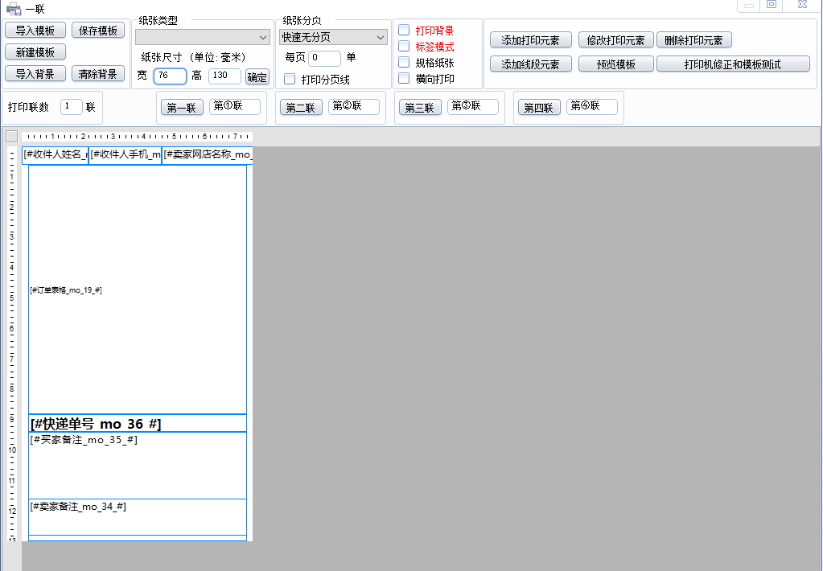Click the 导入模板 button
The image size is (823, 571).
(x=35, y=29)
